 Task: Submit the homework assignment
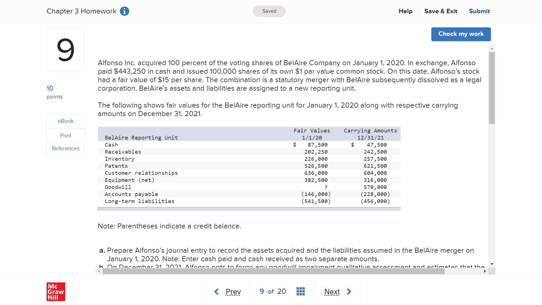tap(479, 11)
